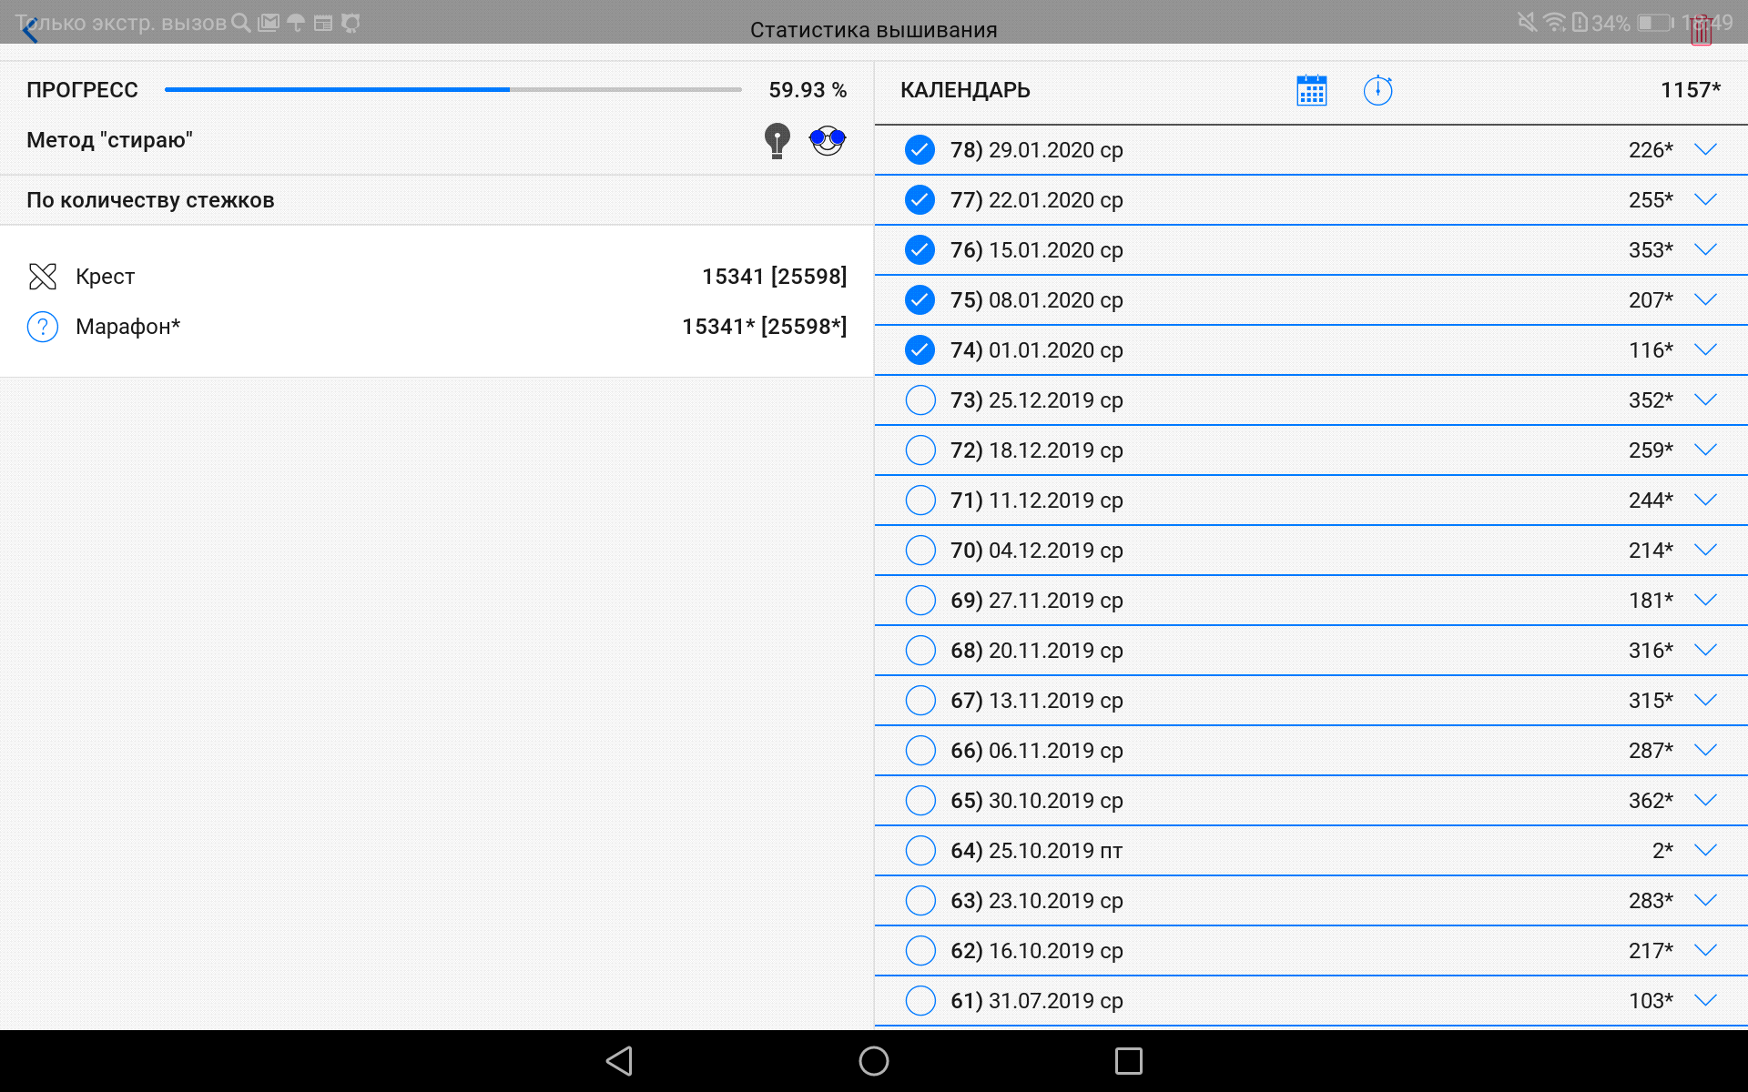Viewport: 1748px width, 1092px height.
Task: Tap the question mark icon beside Марафон
Action: pos(43,327)
